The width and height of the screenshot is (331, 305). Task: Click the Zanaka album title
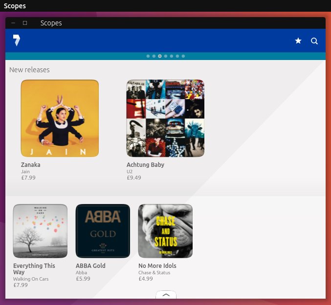click(x=31, y=164)
